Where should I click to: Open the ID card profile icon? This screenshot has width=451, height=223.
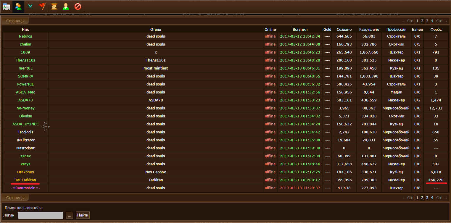[x=7, y=7]
